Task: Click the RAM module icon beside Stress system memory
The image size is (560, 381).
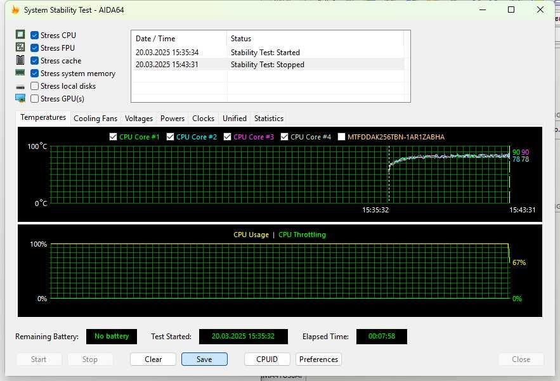Action: click(20, 72)
